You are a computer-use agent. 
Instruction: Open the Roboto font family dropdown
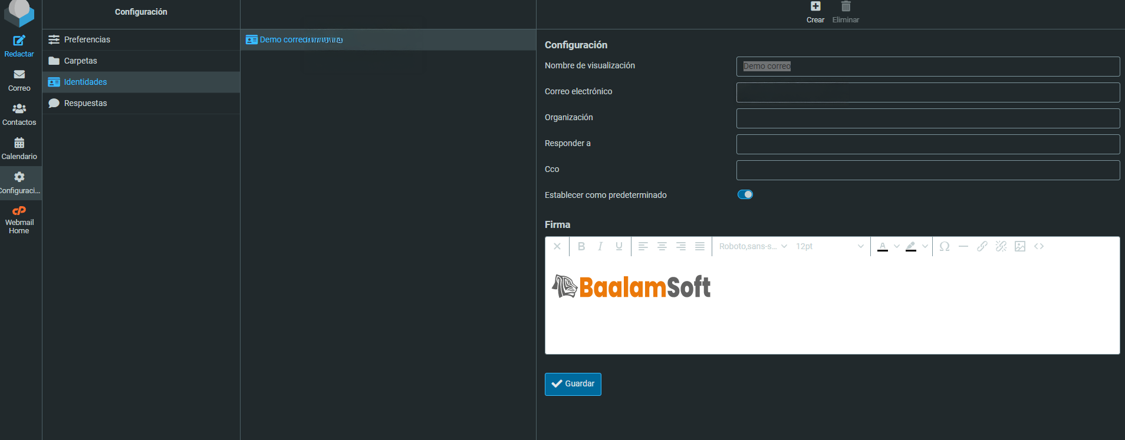pyautogui.click(x=753, y=246)
